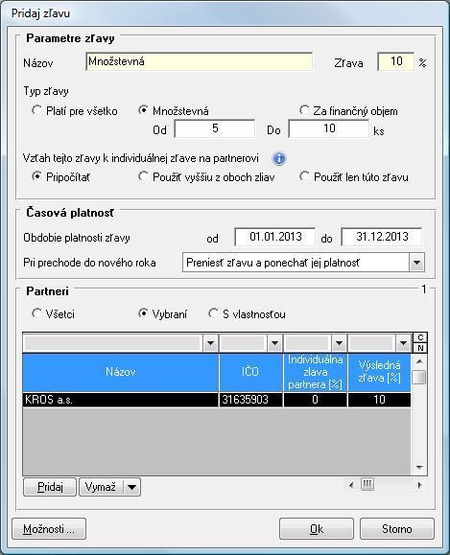Click the blue info icon beside partner discount relation
Viewport: 450px width, 555px height.
pos(279,158)
